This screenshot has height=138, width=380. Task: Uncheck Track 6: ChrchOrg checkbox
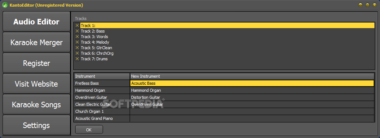click(77, 53)
